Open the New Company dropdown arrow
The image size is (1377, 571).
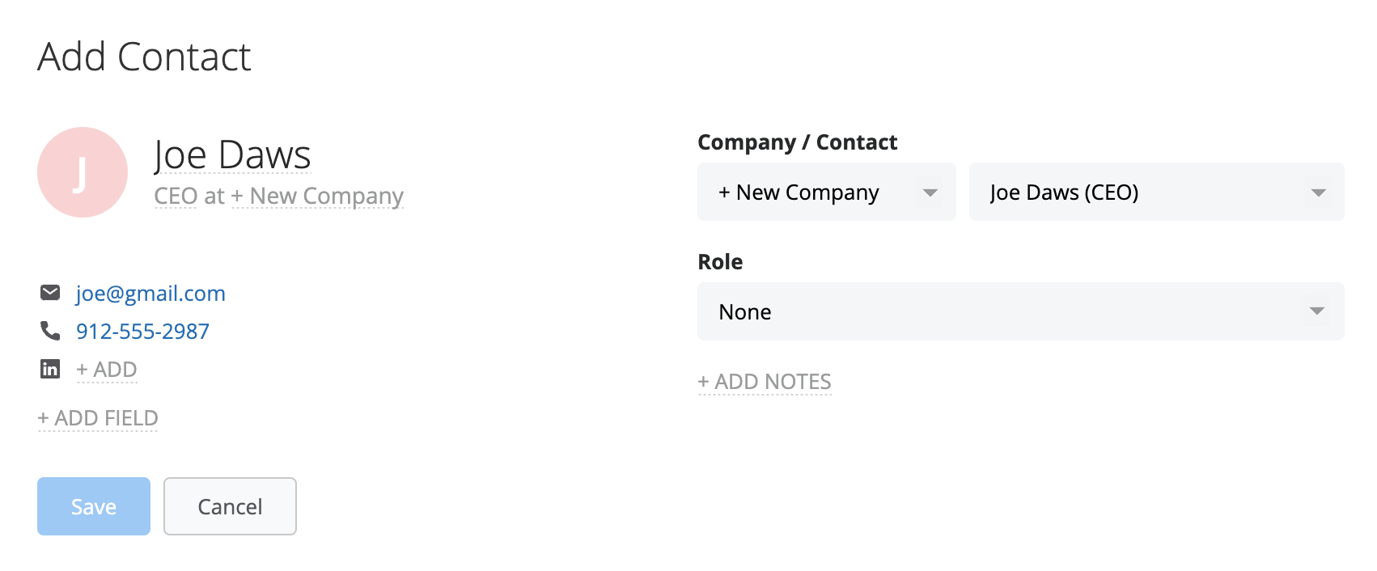tap(930, 192)
